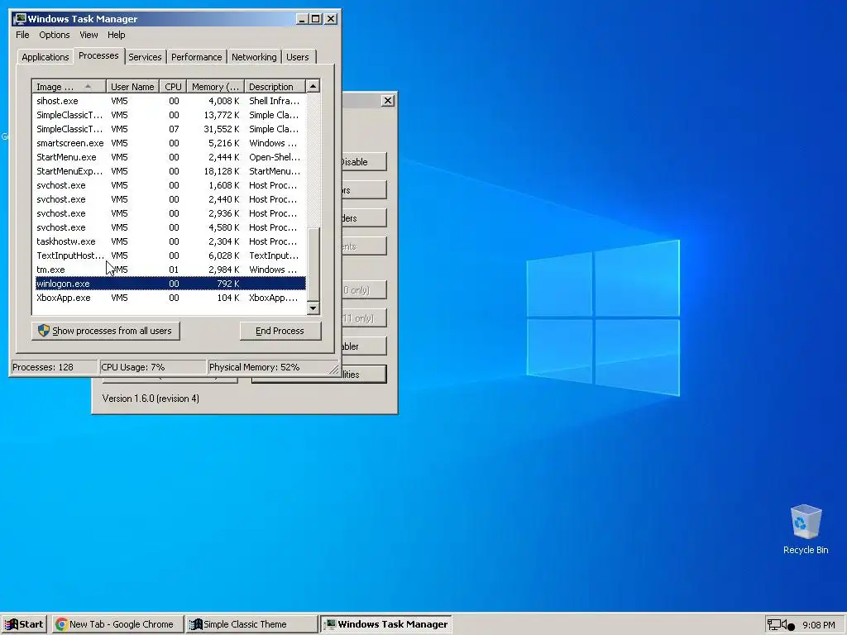Viewport: 847px width, 635px height.
Task: Sort by Image Name column header
Action: pyautogui.click(x=69, y=86)
